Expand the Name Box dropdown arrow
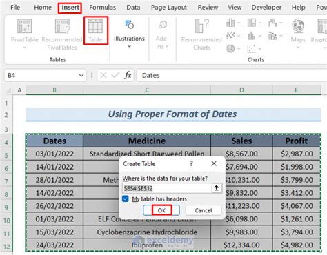This screenshot has height=255, width=327. [x=81, y=75]
